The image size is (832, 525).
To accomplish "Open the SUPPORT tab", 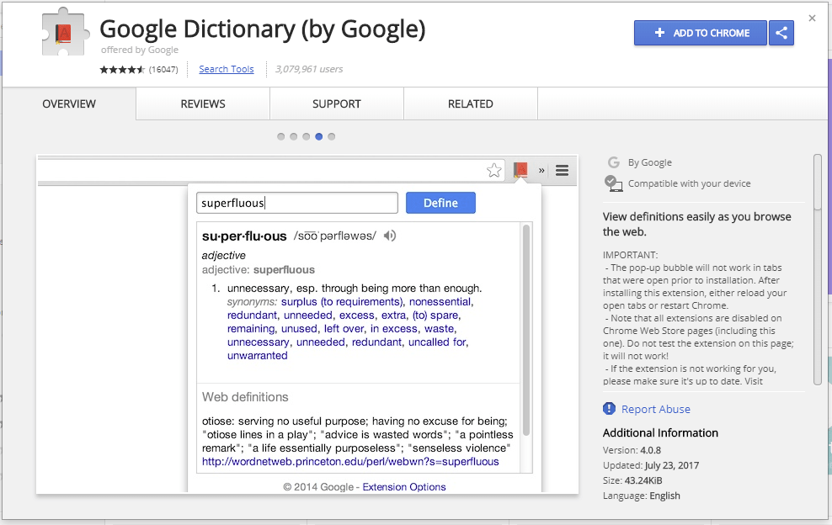I will click(336, 103).
